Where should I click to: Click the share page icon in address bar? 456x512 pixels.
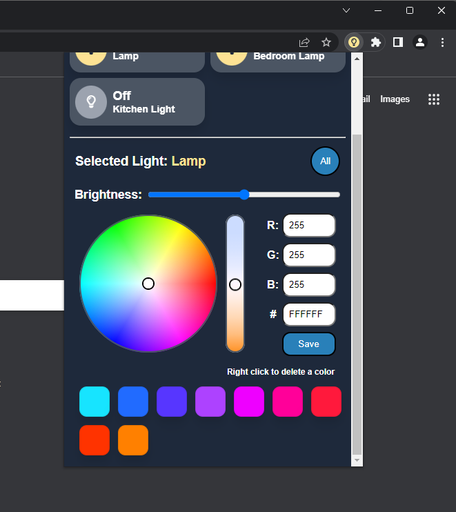tap(304, 42)
